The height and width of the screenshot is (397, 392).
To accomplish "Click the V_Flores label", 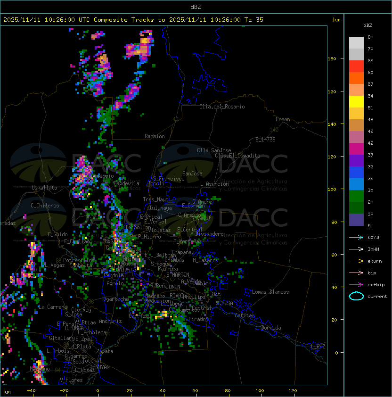I will (71, 380).
